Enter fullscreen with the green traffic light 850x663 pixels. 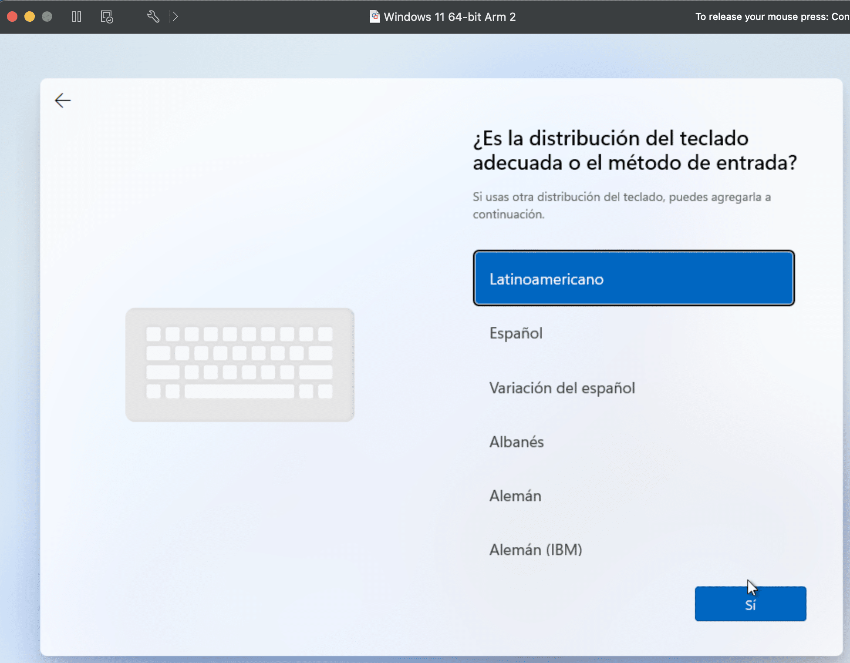click(47, 16)
